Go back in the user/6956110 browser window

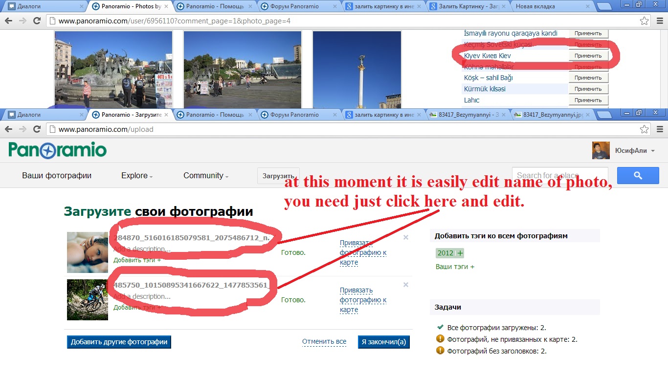click(9, 21)
